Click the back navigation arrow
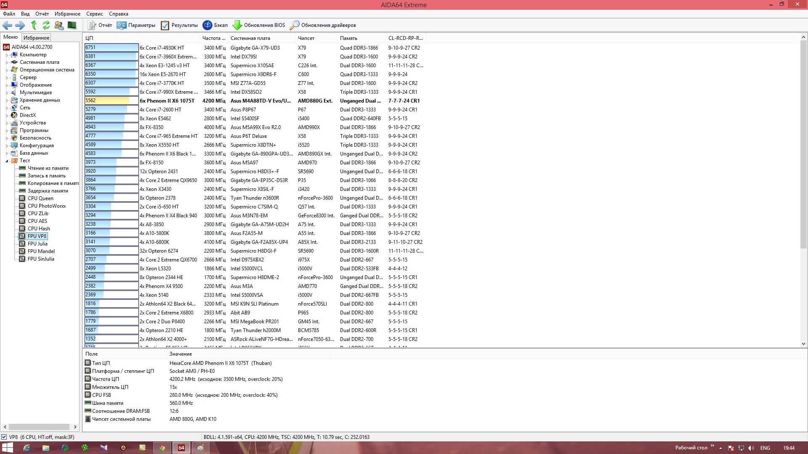 pos(7,25)
